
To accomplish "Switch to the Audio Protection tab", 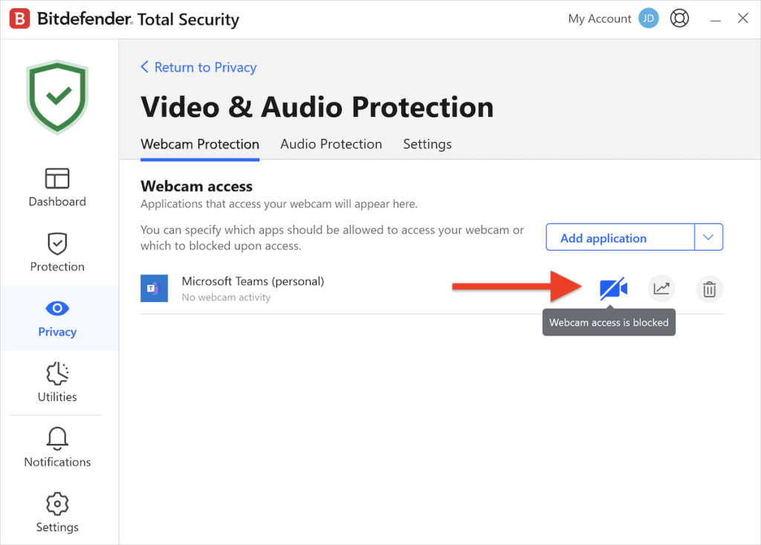I will click(x=331, y=144).
